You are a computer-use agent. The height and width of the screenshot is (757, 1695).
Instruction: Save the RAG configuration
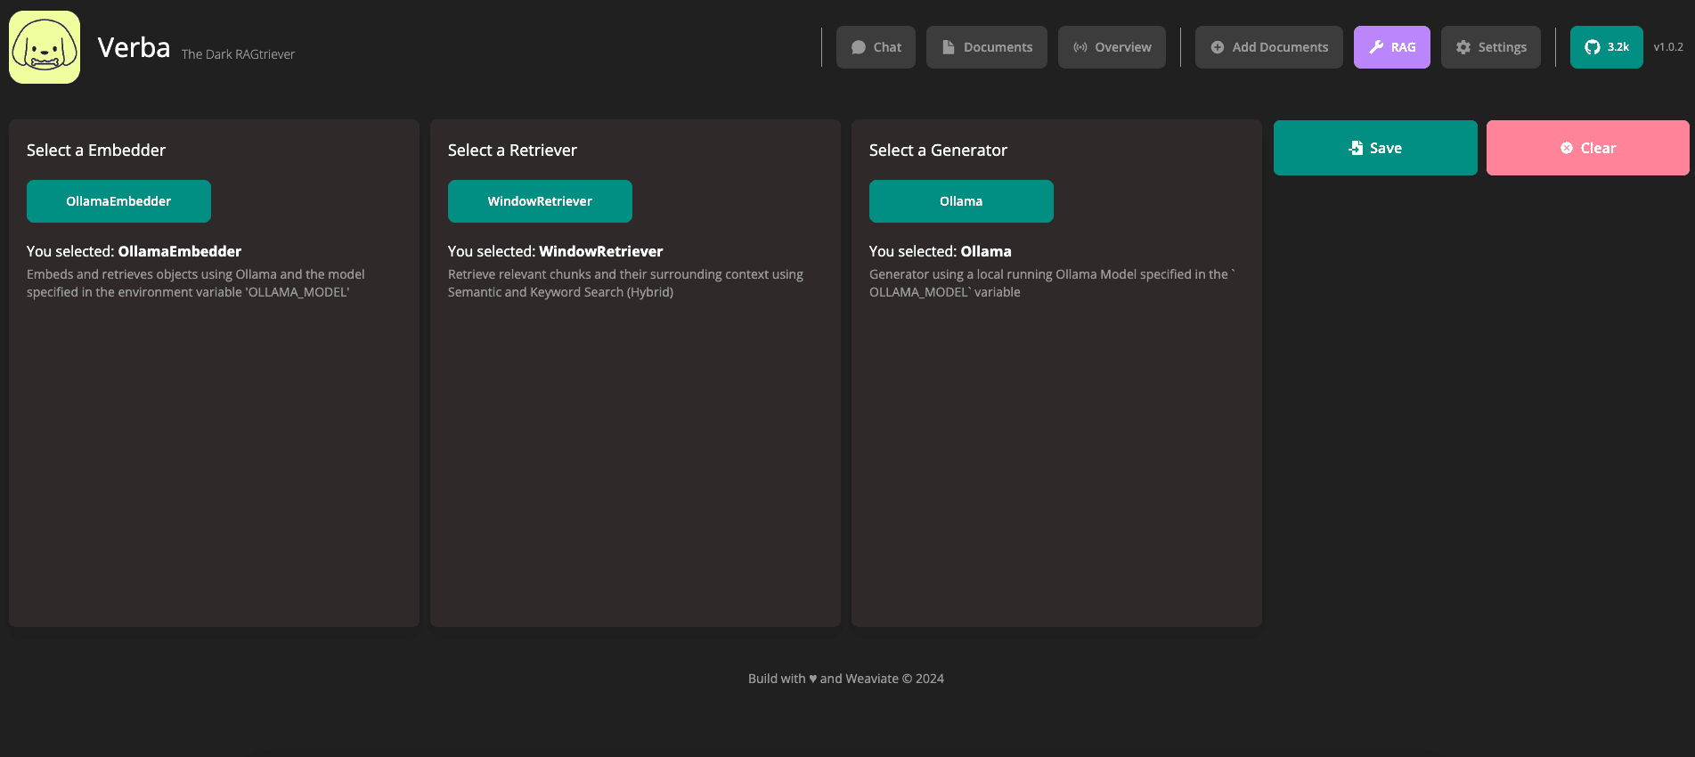(1375, 148)
